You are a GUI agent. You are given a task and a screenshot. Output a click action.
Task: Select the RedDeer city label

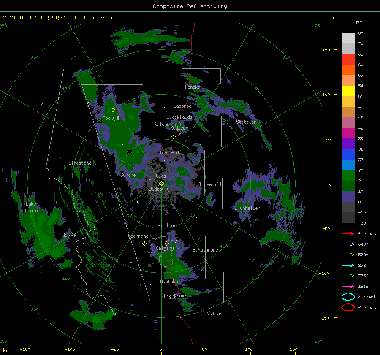(179, 128)
